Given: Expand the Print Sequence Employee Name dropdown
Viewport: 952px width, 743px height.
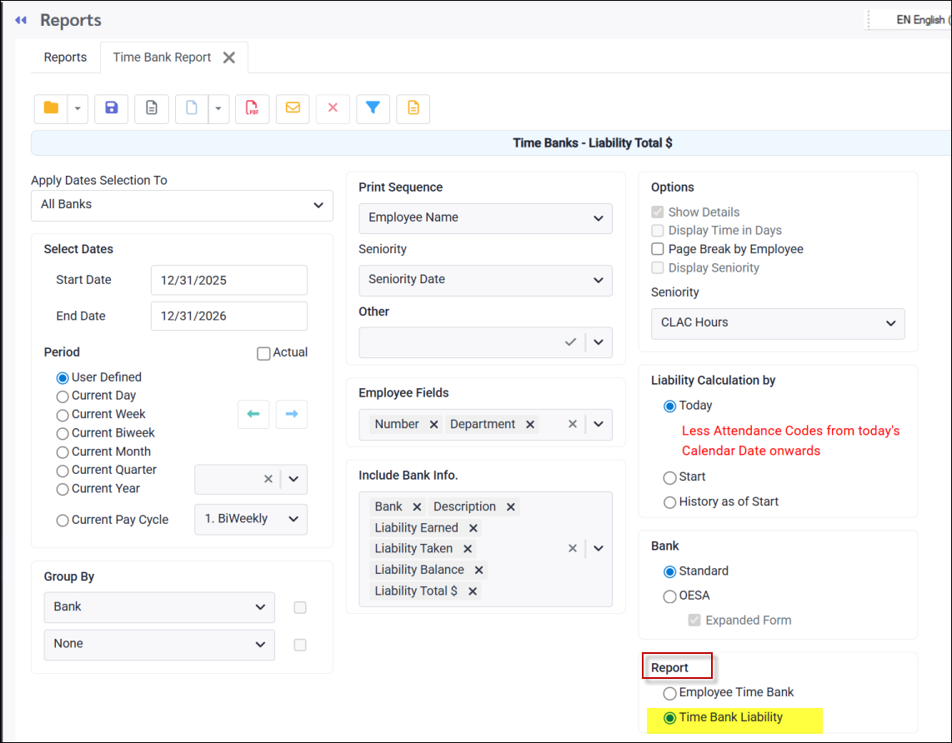Looking at the screenshot, I should [485, 218].
